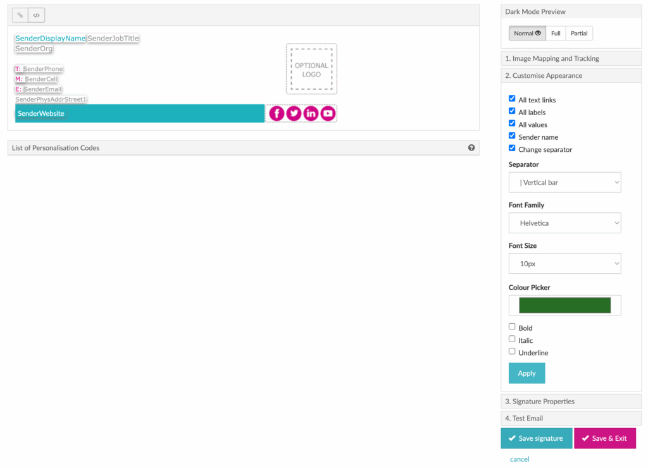Open the Separator dropdown

pyautogui.click(x=564, y=182)
